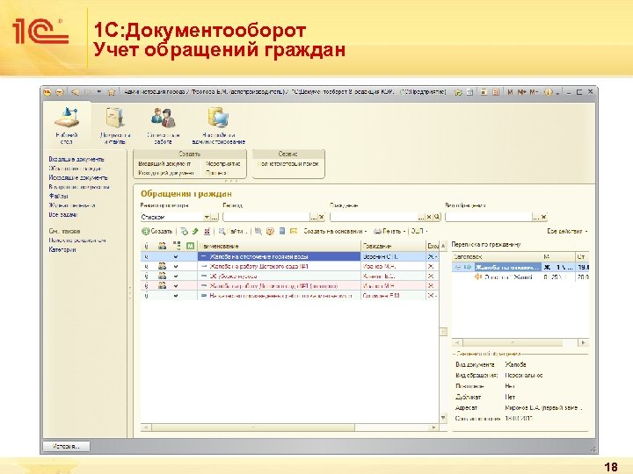The image size is (633, 474).
Task: Click the add to favorites star icon
Action: click(x=458, y=92)
